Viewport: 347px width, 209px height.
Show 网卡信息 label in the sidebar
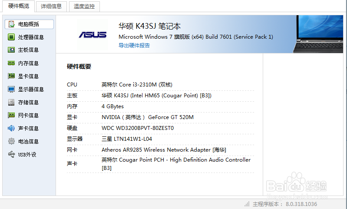tap(29, 115)
